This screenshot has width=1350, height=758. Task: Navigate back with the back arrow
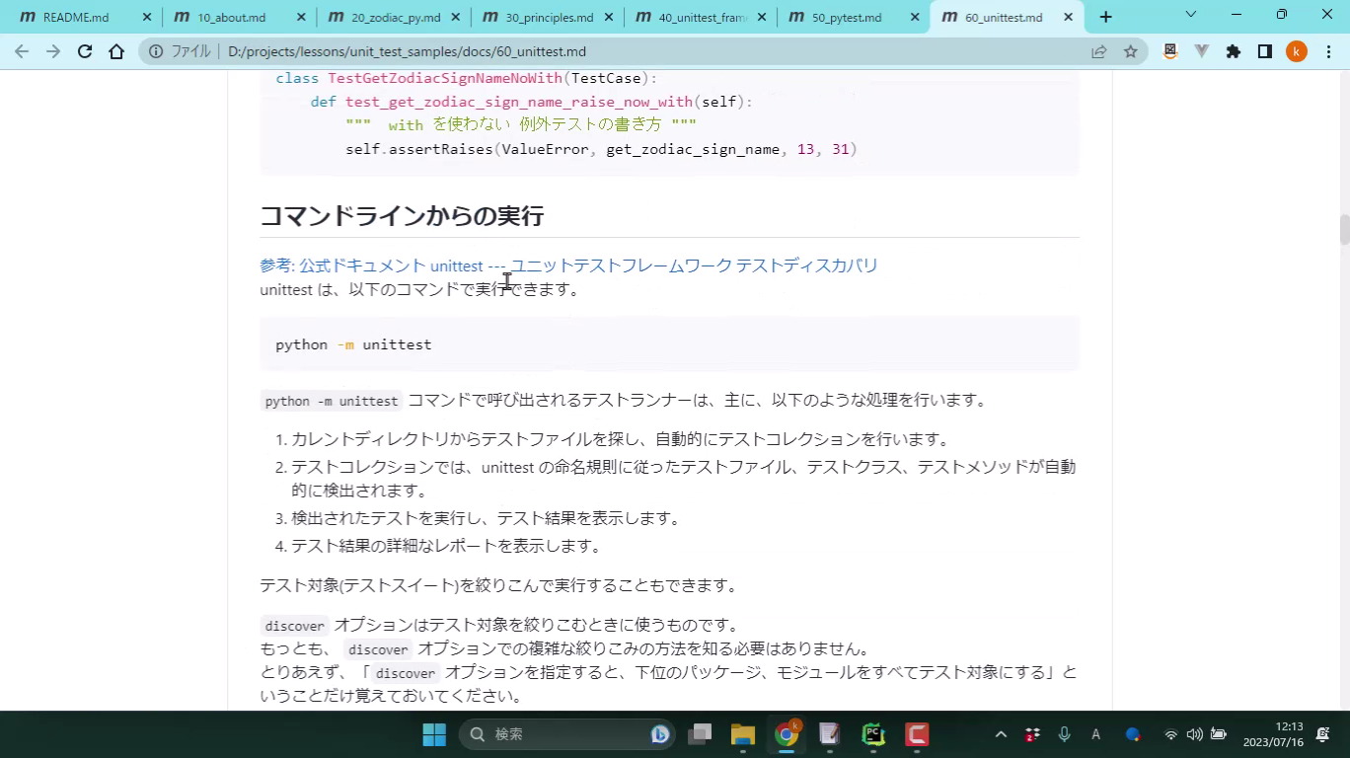(22, 52)
